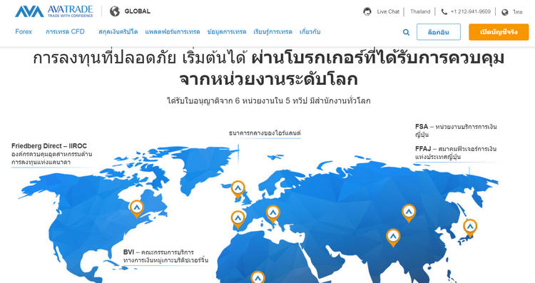535x283 pixels.
Task: Click the map pin over Canada
Action: click(x=137, y=209)
